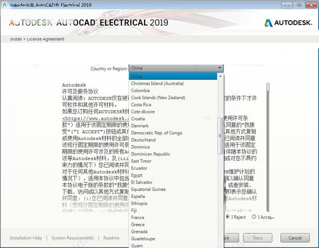Select Costa Rica in the list
Viewport: 319px width, 248px height.
click(x=173, y=105)
